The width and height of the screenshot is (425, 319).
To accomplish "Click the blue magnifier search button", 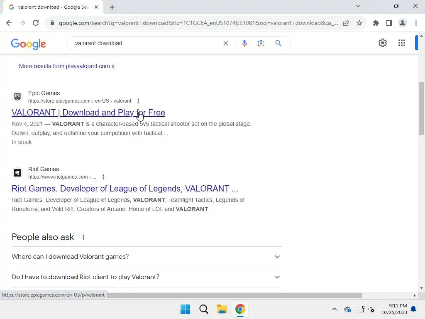I will [x=278, y=43].
